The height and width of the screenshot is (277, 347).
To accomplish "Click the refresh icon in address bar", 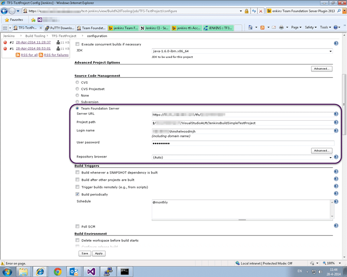I will (x=254, y=11).
